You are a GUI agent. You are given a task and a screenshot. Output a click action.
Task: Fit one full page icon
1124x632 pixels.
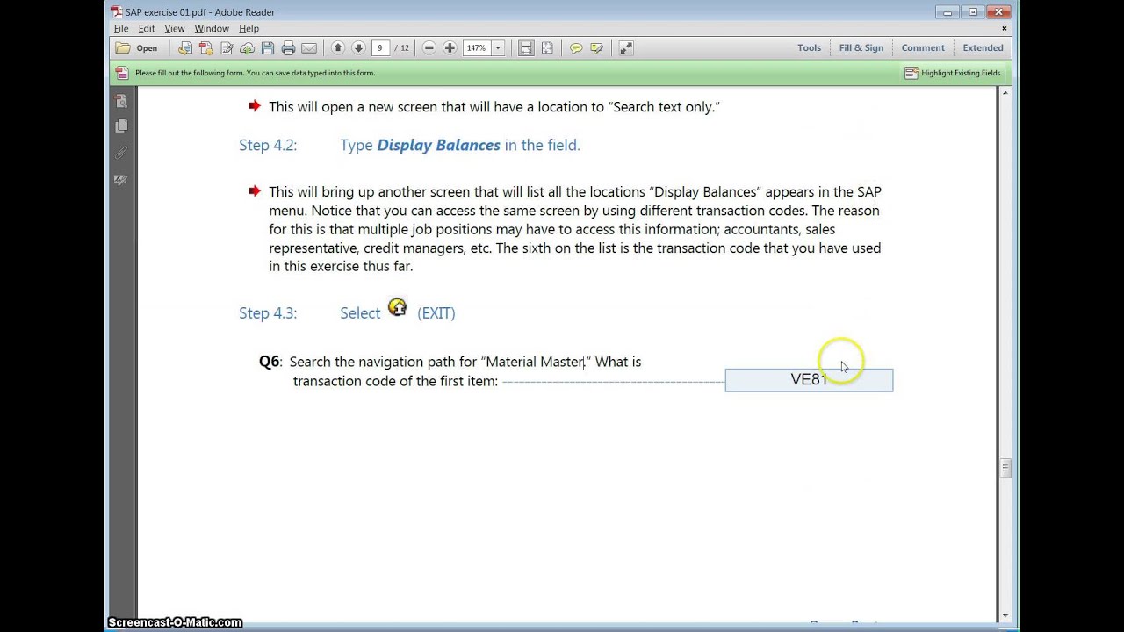547,48
